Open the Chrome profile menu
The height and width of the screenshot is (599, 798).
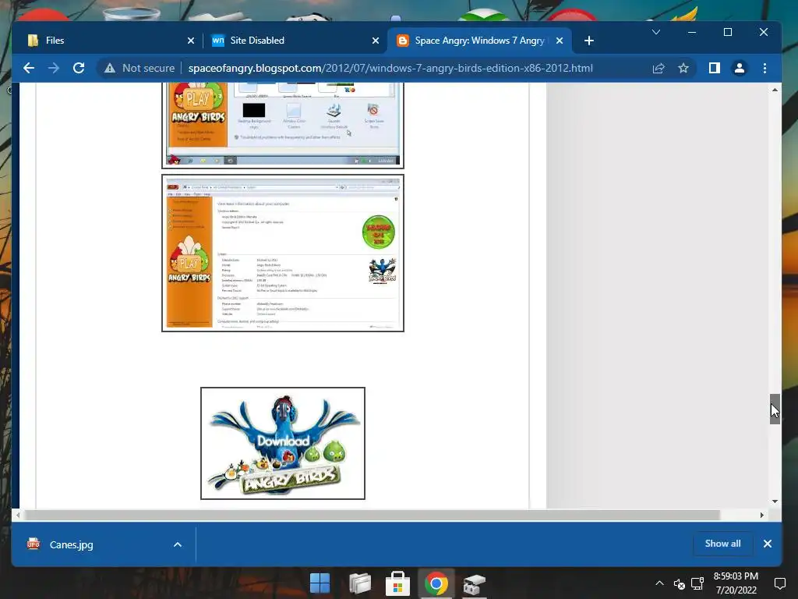[x=740, y=68]
